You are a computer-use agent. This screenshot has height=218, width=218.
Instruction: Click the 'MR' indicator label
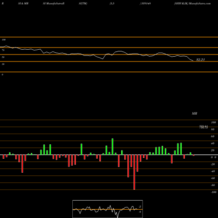click(194, 113)
